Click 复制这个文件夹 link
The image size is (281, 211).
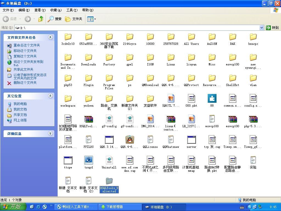tap(25, 56)
